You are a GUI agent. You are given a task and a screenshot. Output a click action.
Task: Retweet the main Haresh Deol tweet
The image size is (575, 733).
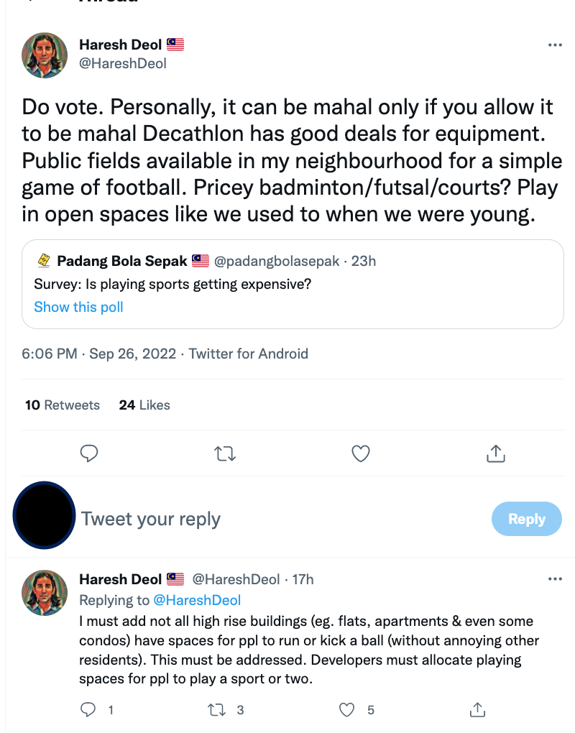pyautogui.click(x=226, y=453)
